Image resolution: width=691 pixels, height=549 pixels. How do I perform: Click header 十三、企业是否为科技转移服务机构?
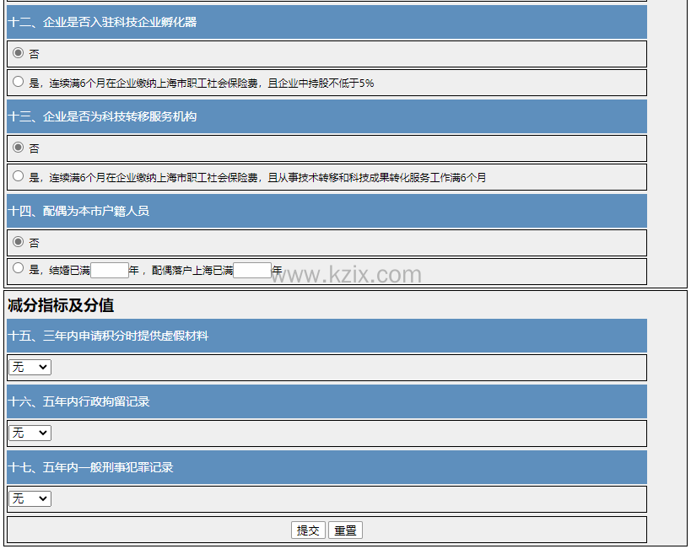(x=103, y=116)
